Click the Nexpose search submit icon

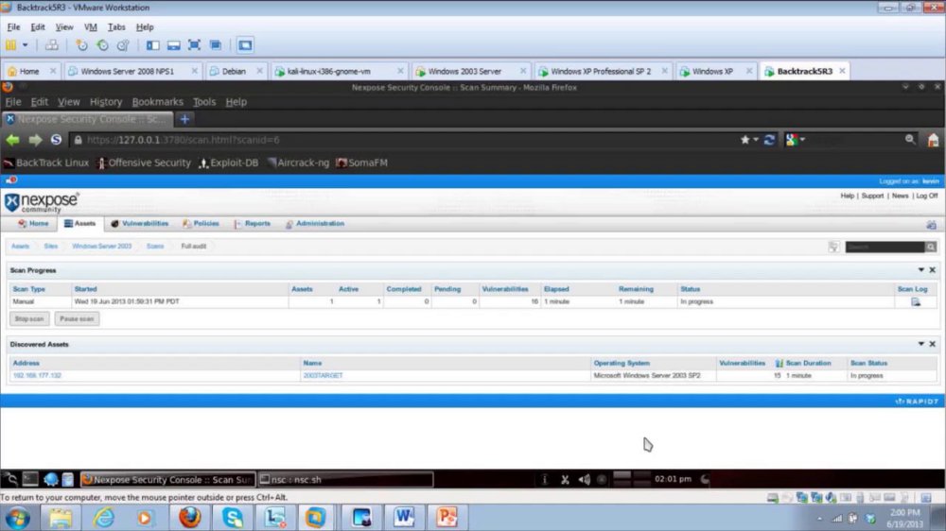click(931, 248)
